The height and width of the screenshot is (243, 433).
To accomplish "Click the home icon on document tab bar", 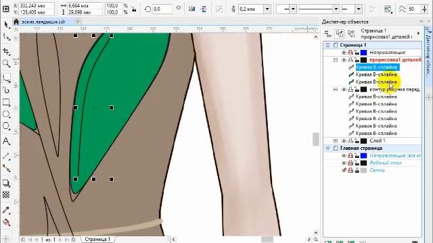I will [16, 22].
